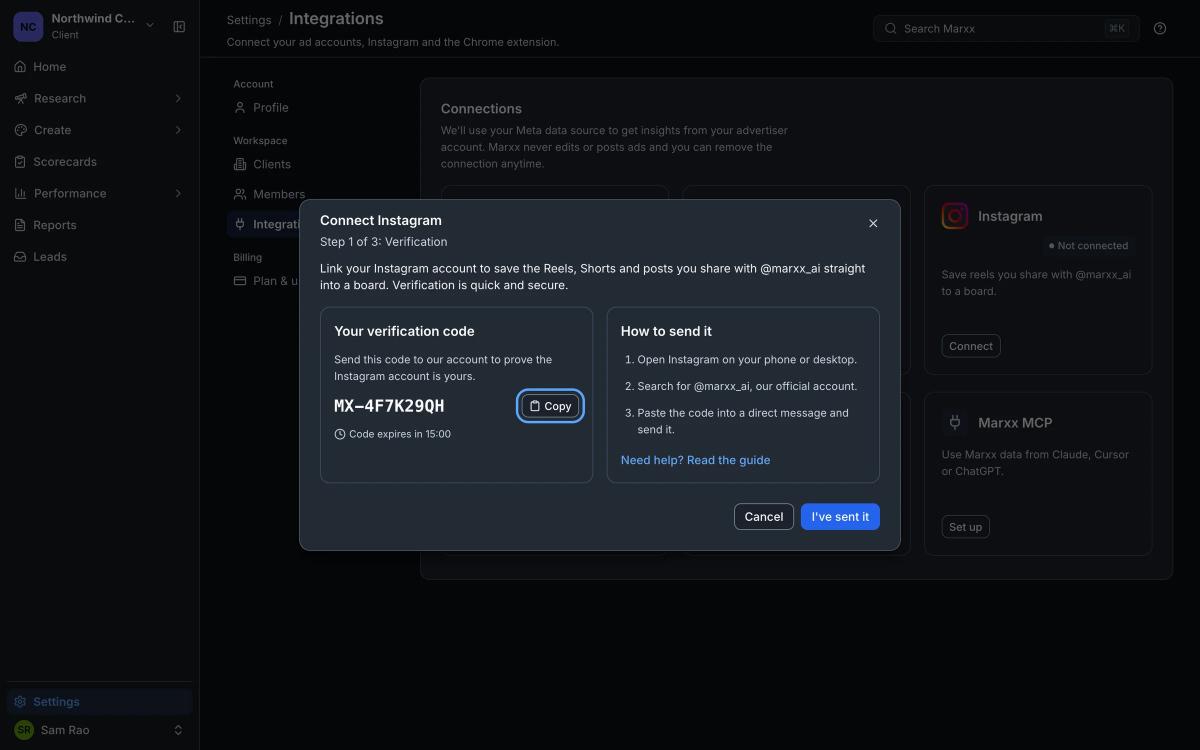
Task: Click the verification code MX-4F7K29QH
Action: click(389, 405)
